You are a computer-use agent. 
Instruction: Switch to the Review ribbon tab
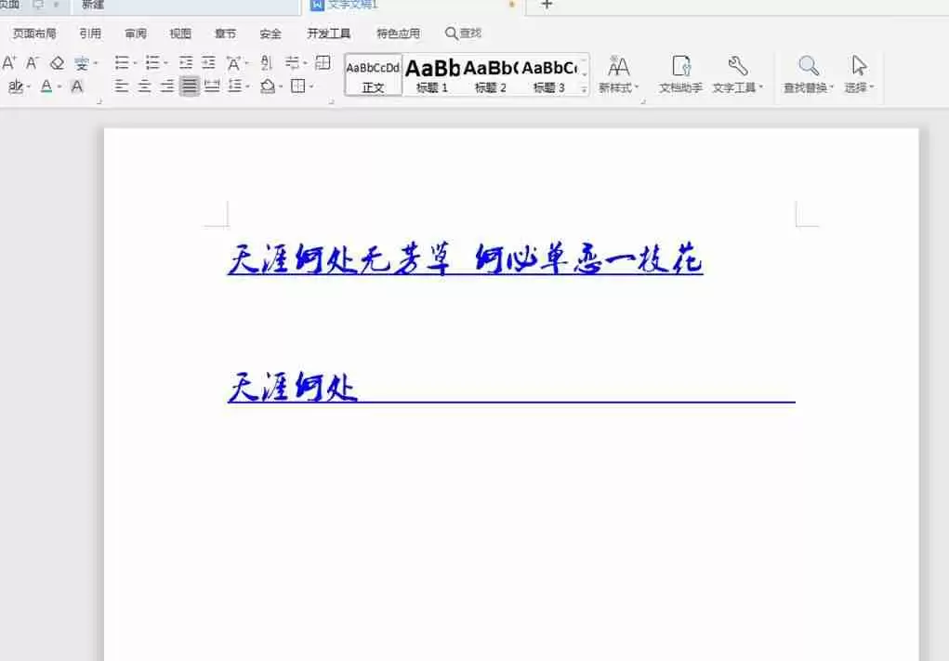[x=136, y=33]
